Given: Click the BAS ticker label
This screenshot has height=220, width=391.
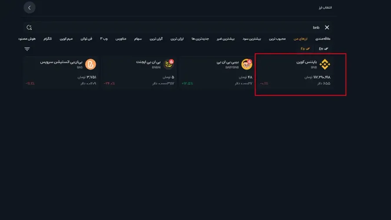Looking at the screenshot, I should point(80,67).
